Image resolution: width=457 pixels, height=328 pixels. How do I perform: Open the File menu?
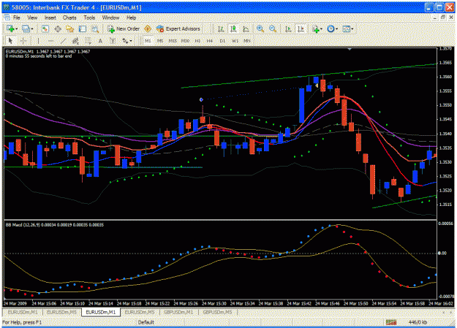[17, 18]
